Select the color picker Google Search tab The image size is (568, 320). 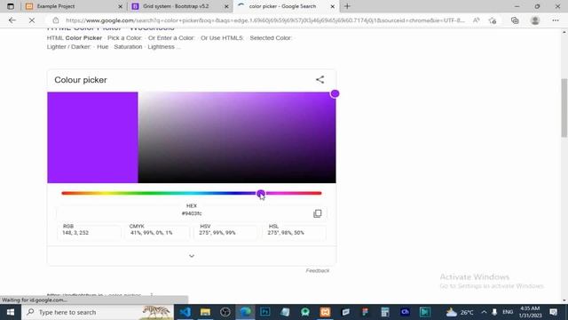(286, 6)
